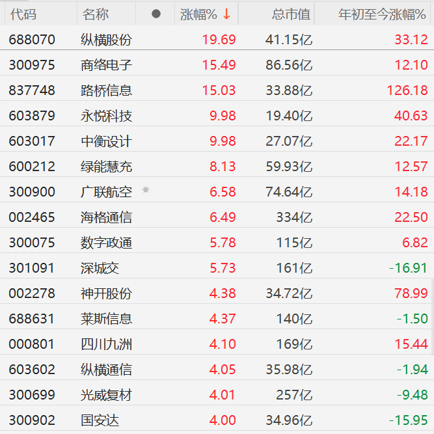
Task: Sort by the 涨幅% column header
Action: [x=198, y=14]
